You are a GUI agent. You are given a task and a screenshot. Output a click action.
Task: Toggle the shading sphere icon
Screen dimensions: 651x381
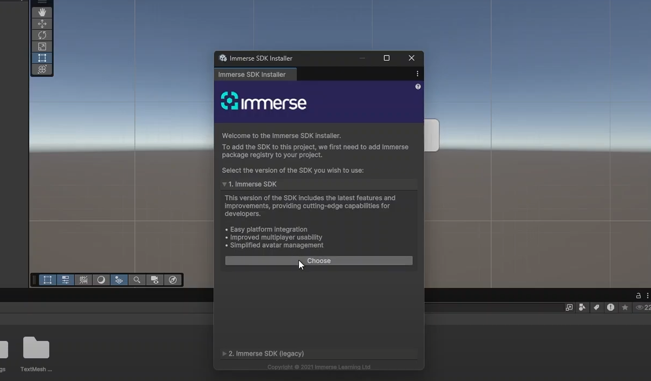[101, 280]
